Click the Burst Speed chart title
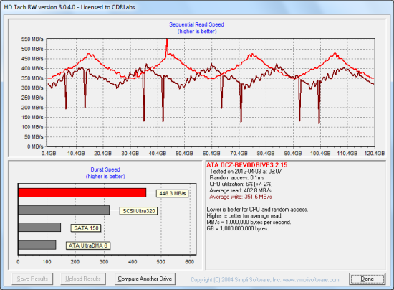 [105, 169]
